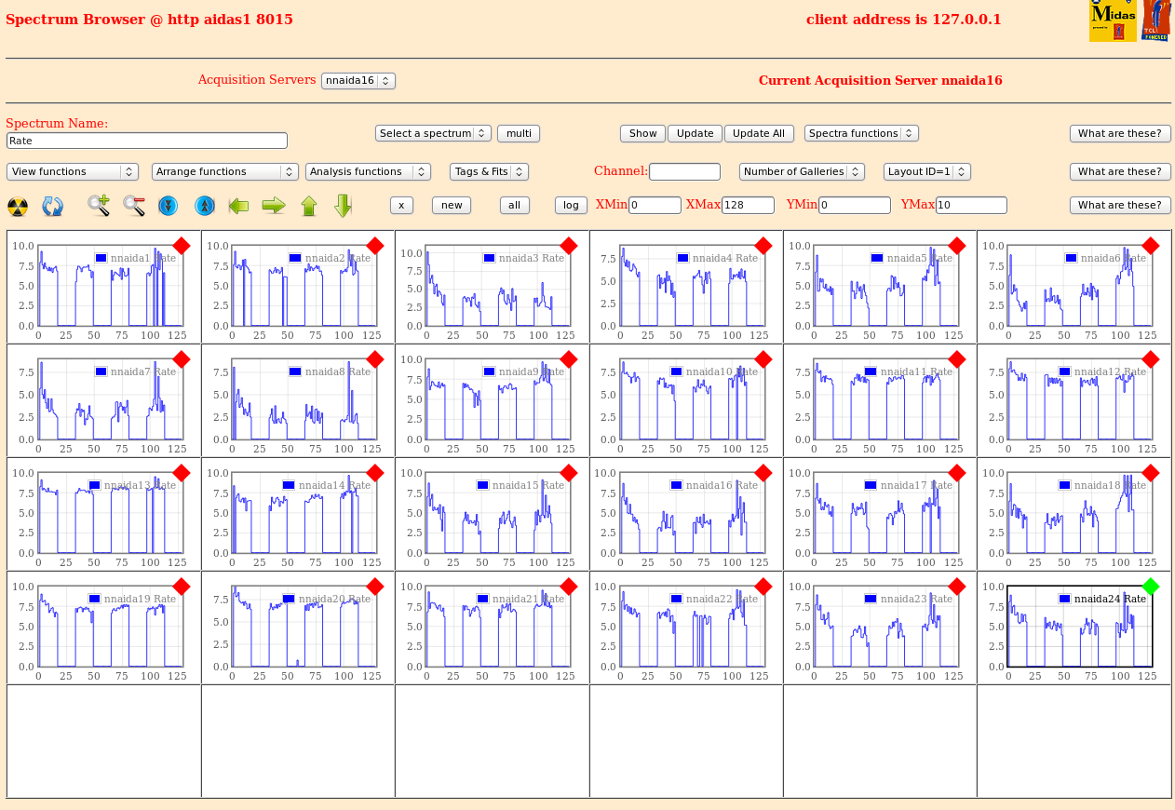The width and height of the screenshot is (1175, 810).
Task: Open the View functions menu
Action: (73, 171)
